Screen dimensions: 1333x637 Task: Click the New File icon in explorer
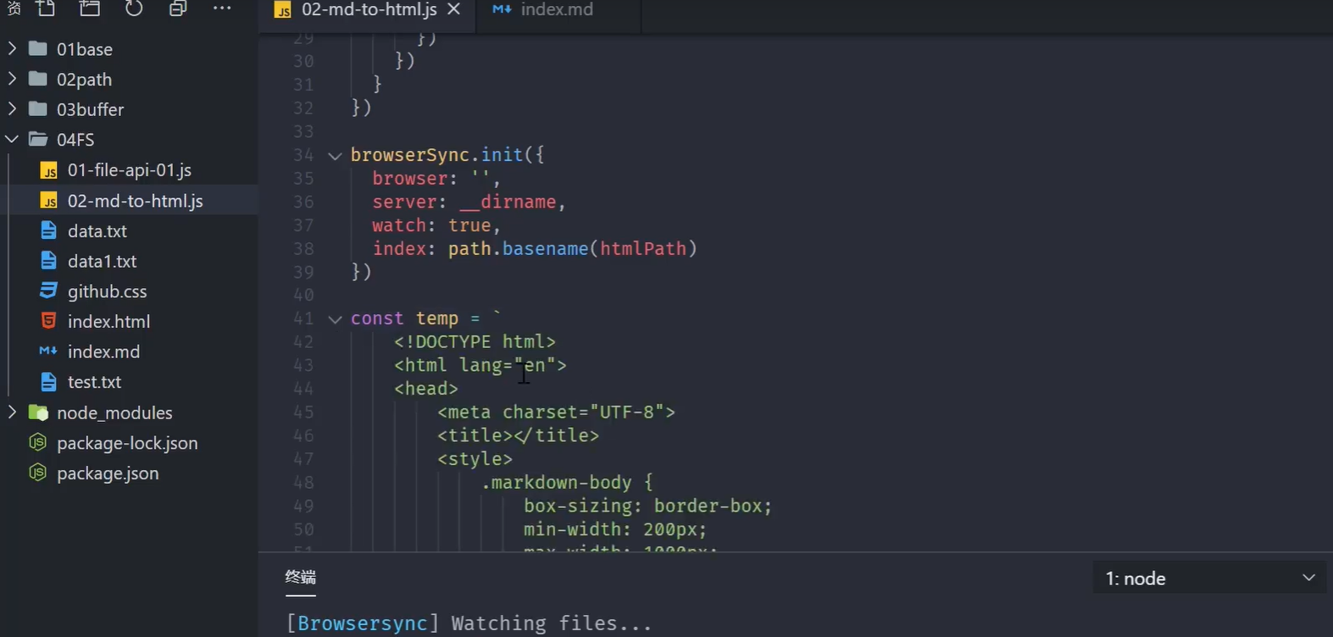46,8
